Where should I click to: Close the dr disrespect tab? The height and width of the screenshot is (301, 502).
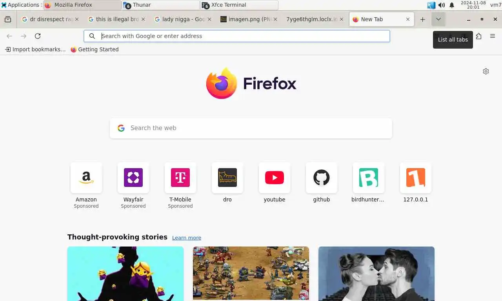pos(77,19)
